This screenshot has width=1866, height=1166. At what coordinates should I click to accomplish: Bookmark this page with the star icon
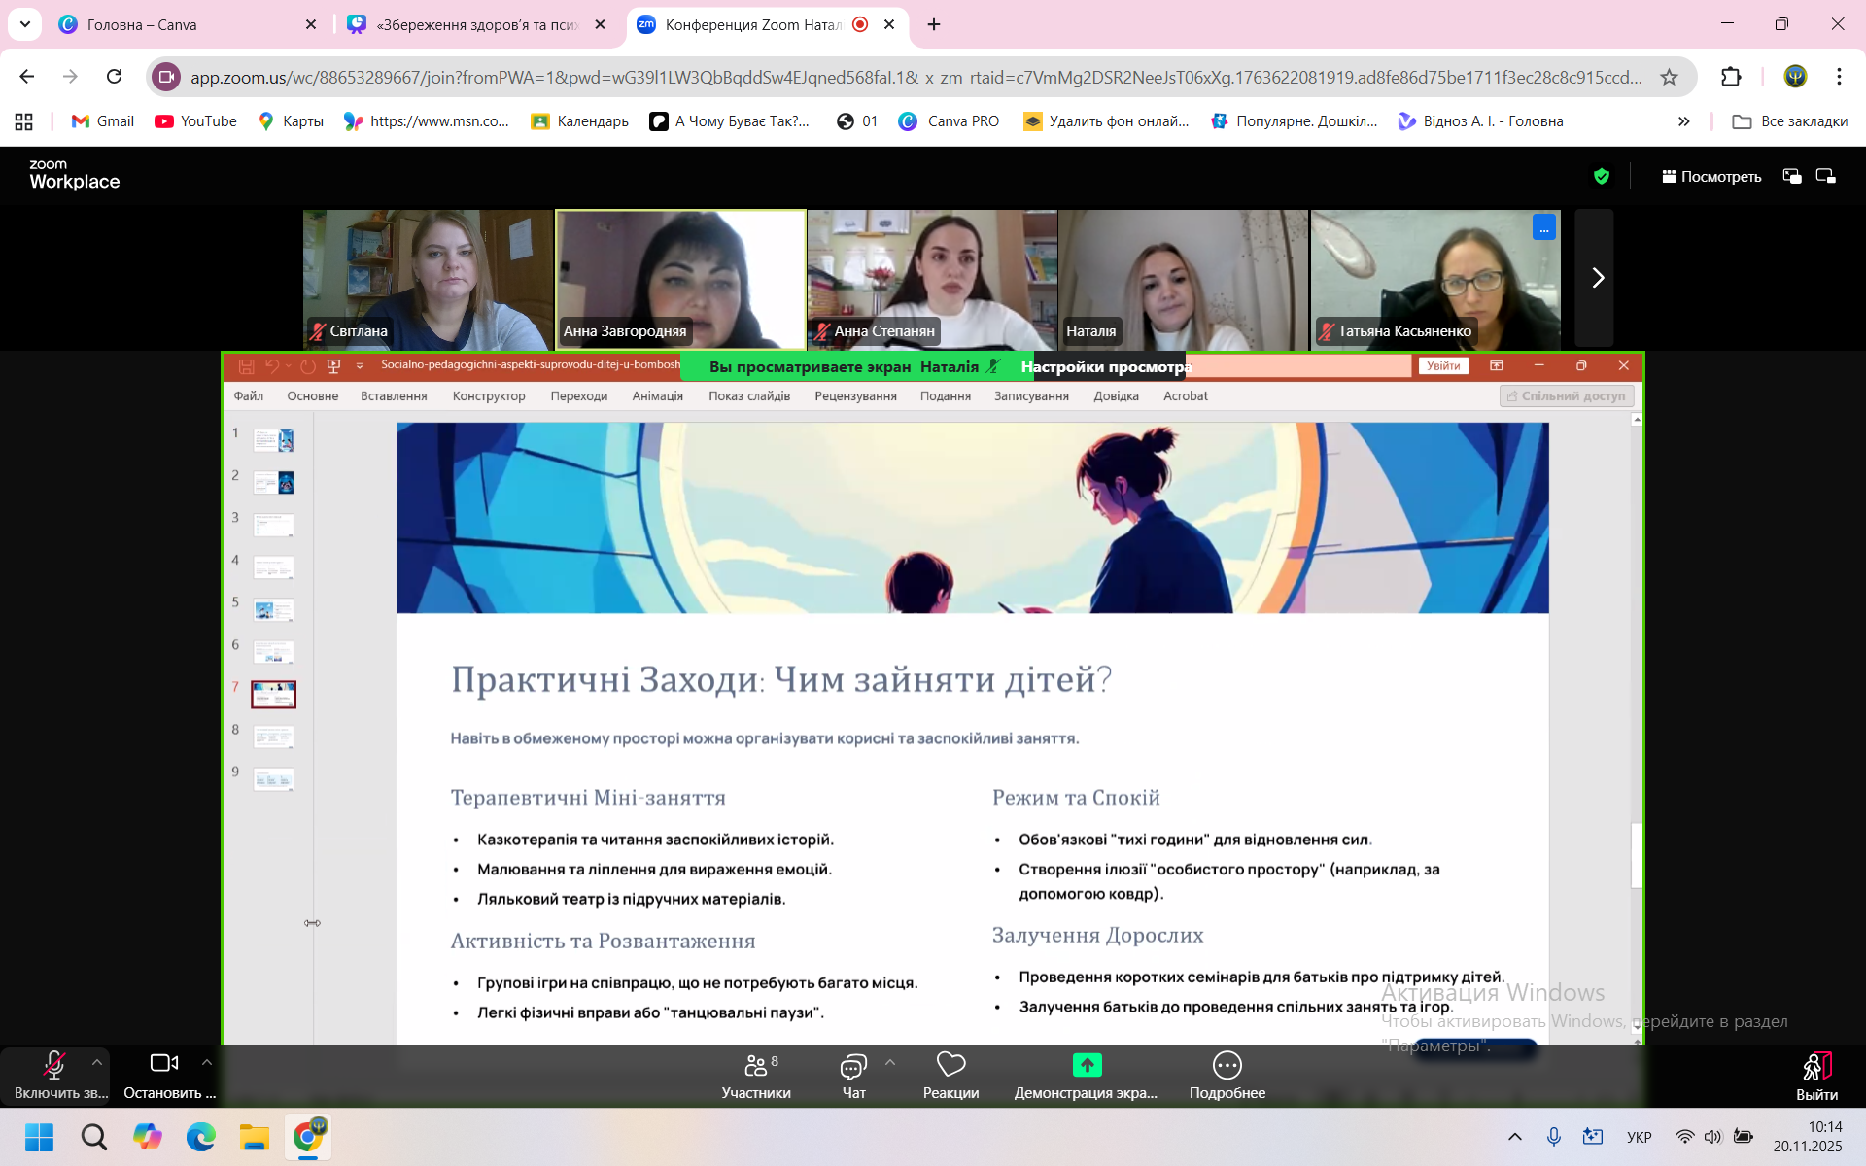pyautogui.click(x=1669, y=77)
